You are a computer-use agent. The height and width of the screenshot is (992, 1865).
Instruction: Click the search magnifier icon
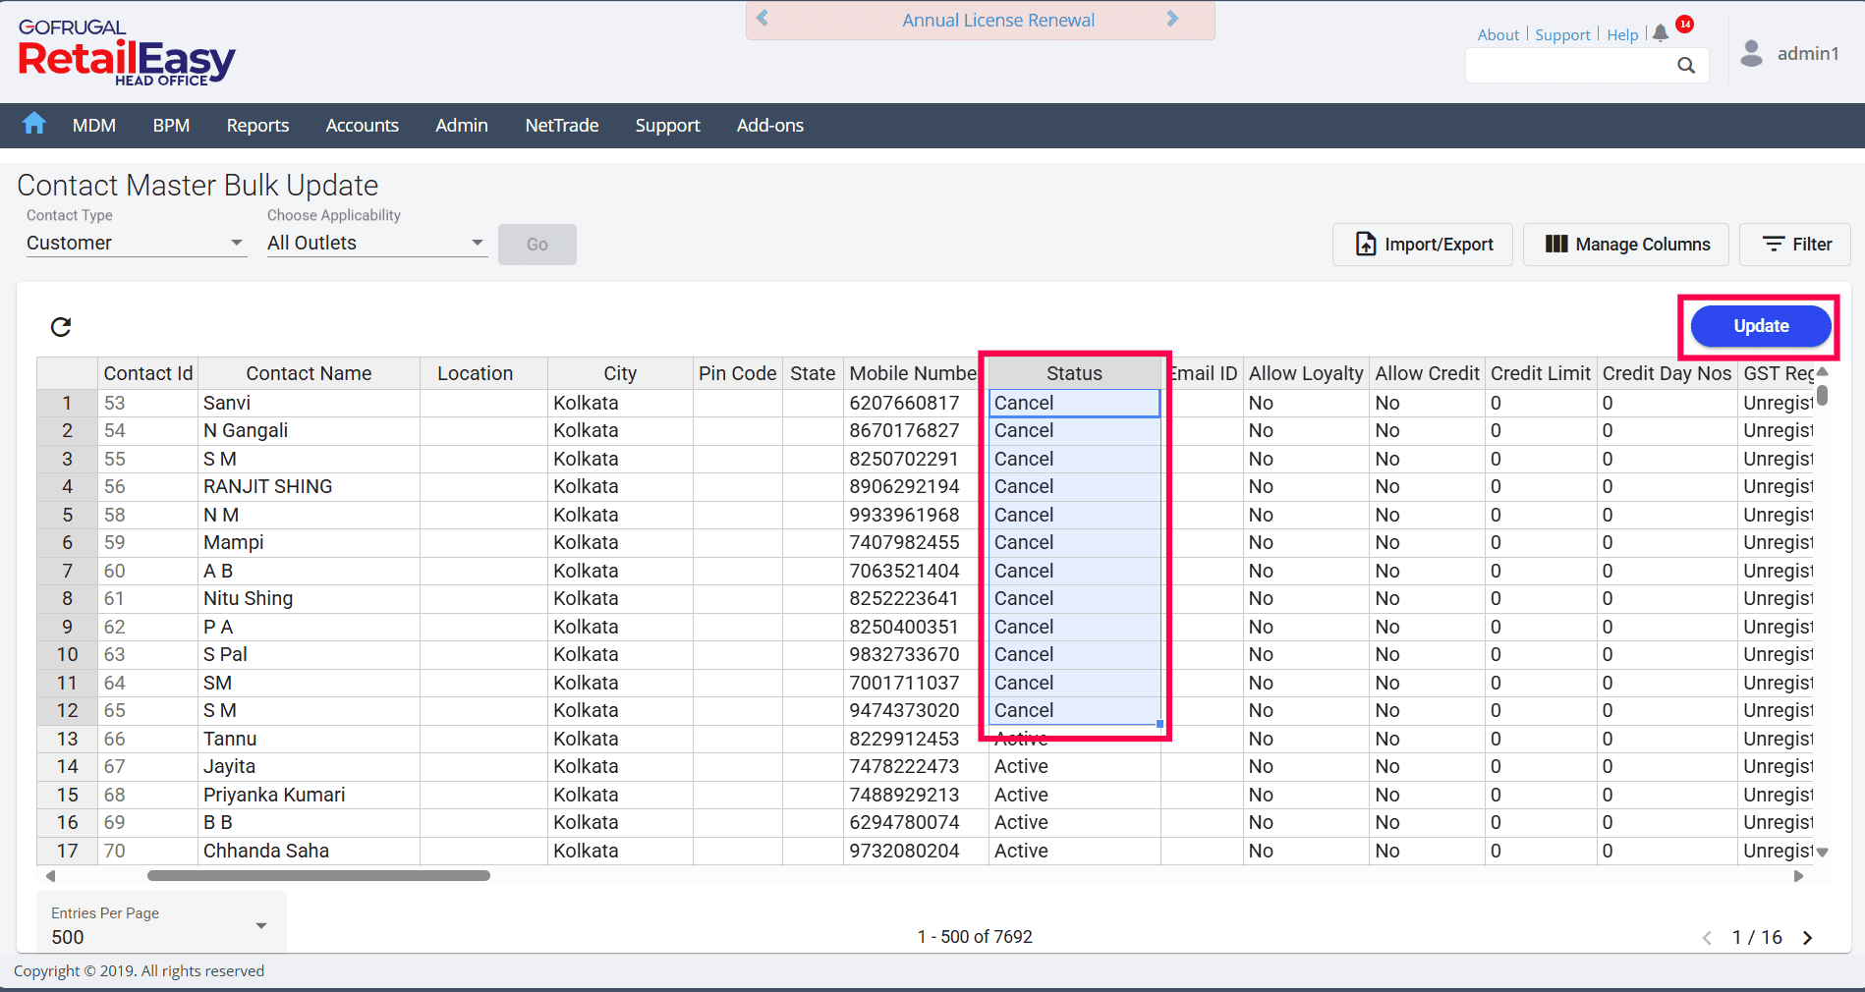point(1686,66)
